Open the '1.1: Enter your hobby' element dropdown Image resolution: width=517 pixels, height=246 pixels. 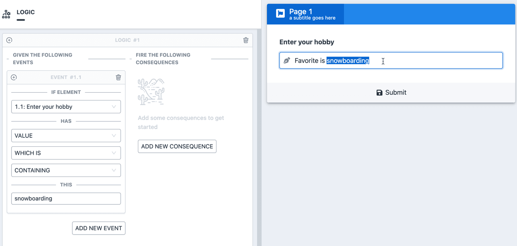pos(66,107)
